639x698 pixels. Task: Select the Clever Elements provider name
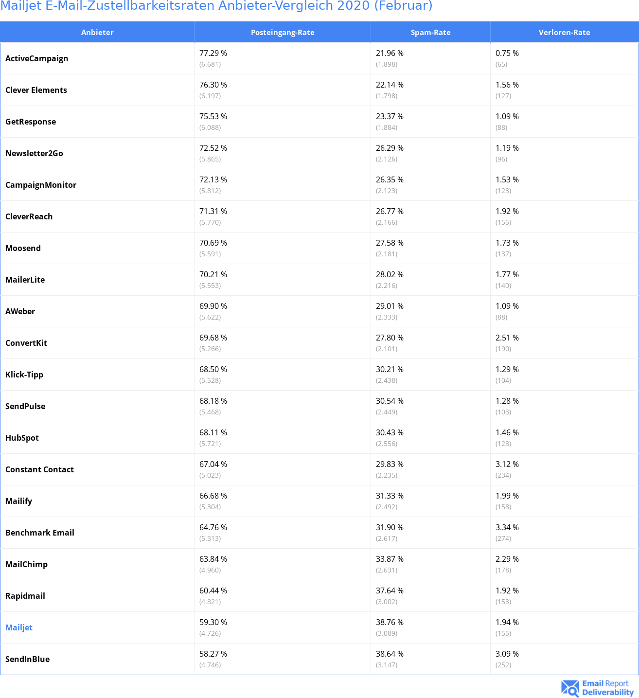coord(36,90)
